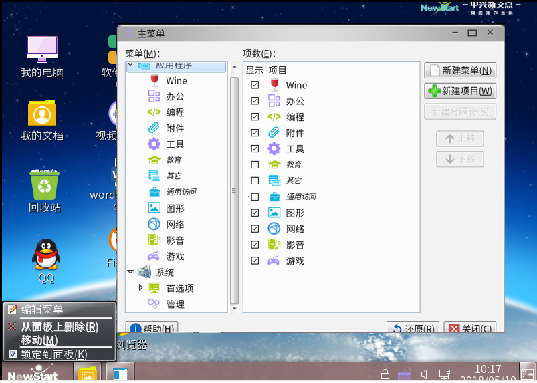Enable the 通用访问 display checkbox
Image resolution: width=537 pixels, height=383 pixels.
pos(255,197)
